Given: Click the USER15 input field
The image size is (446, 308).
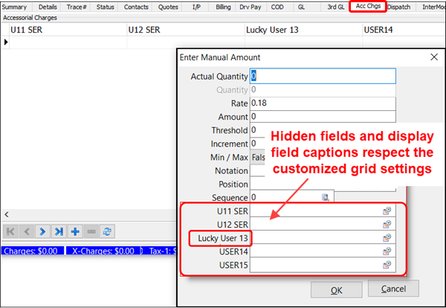Looking at the screenshot, I should click(323, 265).
